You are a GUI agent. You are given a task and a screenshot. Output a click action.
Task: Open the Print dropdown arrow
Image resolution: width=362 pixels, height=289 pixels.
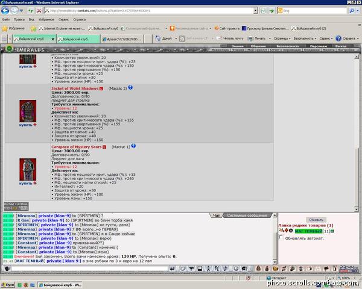(x=270, y=39)
